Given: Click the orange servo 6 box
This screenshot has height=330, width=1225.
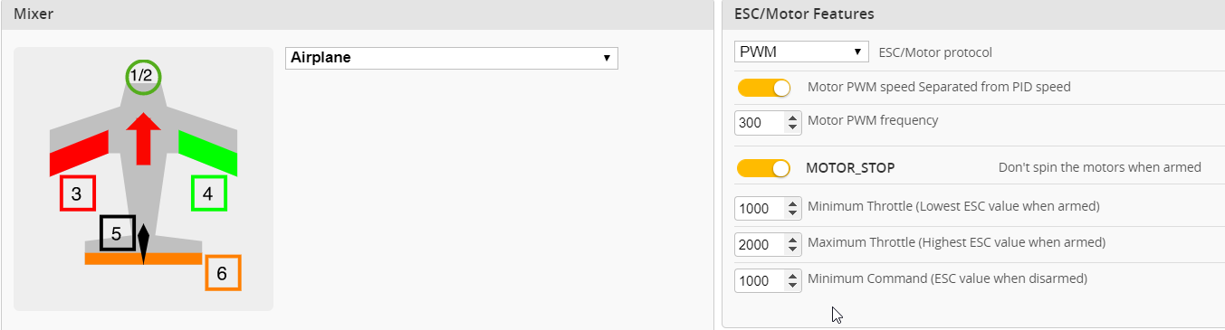Looking at the screenshot, I should [x=223, y=272].
